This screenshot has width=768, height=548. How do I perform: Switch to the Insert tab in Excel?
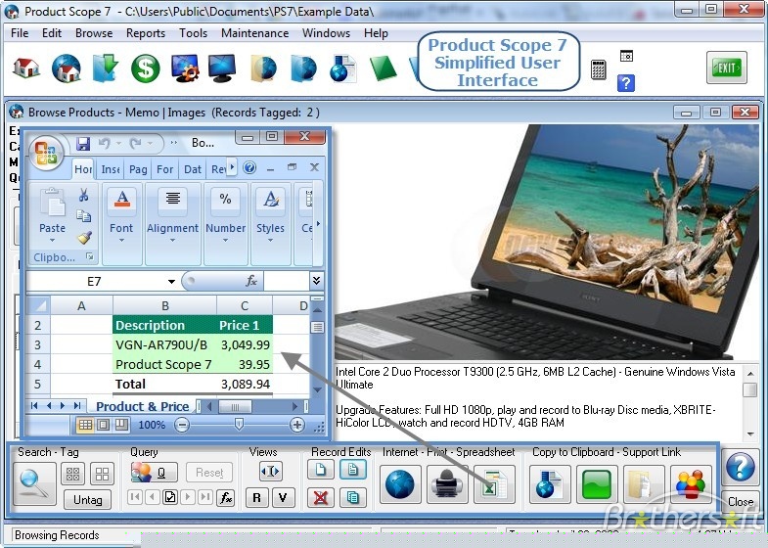111,169
